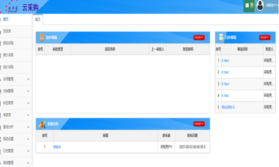This screenshot has height=167, width=279.
Task: Click the 已办事项 panel title
Action: pos(231,38)
